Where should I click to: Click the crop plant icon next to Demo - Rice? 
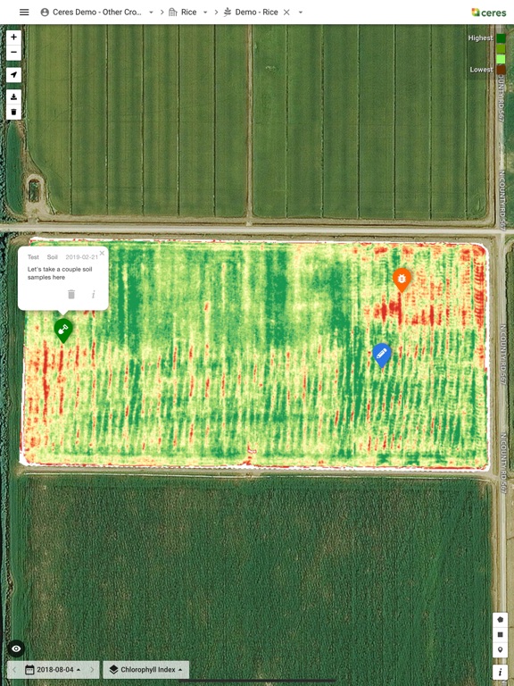(x=228, y=13)
